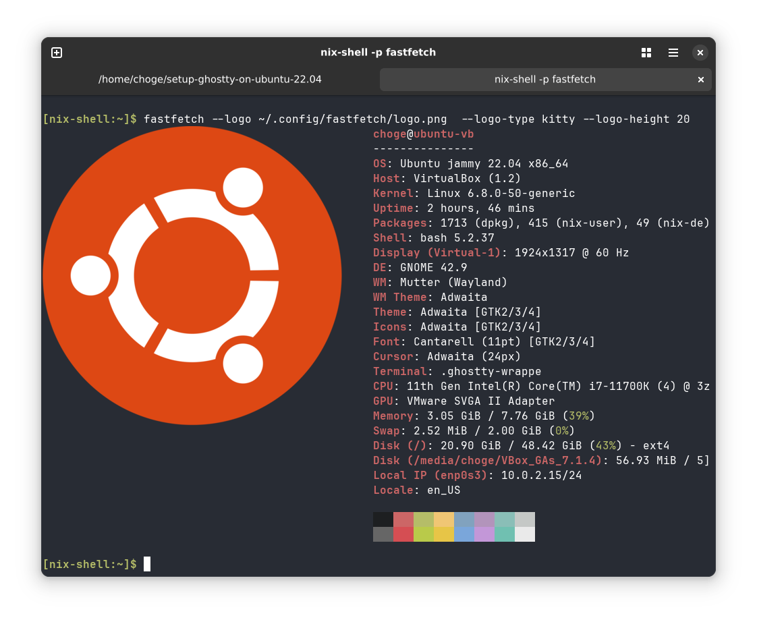This screenshot has height=622, width=757.
Task: Click the Memory 39% percentage text
Action: click(580, 416)
